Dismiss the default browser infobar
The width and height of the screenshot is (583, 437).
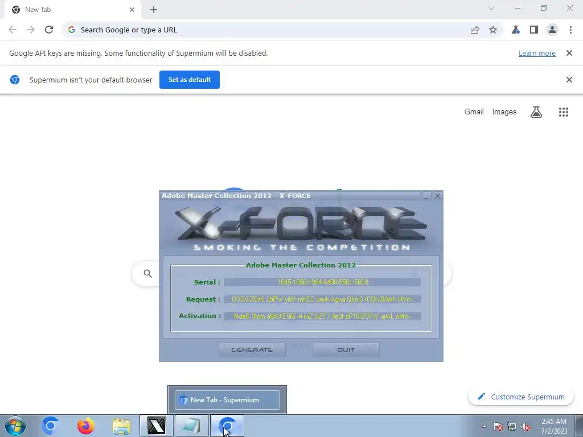[x=569, y=80]
